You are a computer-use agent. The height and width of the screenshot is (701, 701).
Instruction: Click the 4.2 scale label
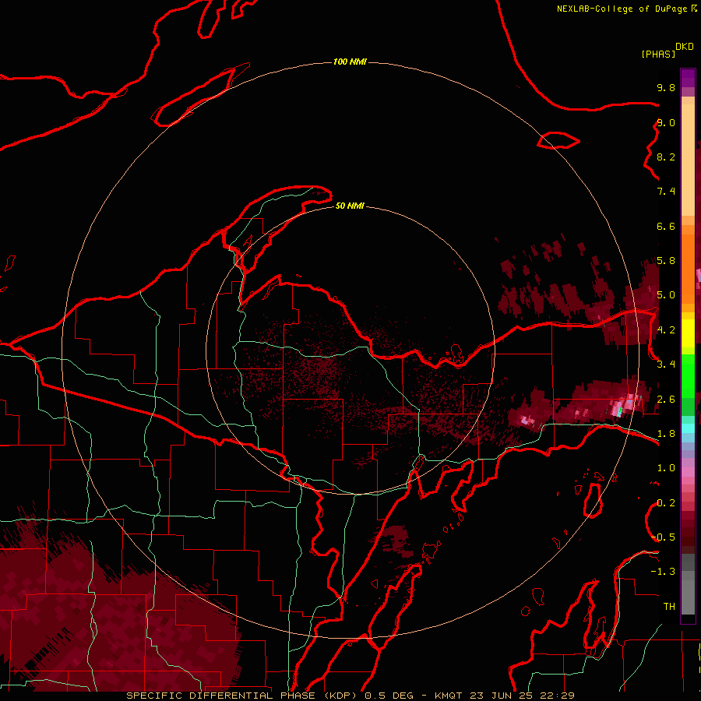(x=666, y=330)
